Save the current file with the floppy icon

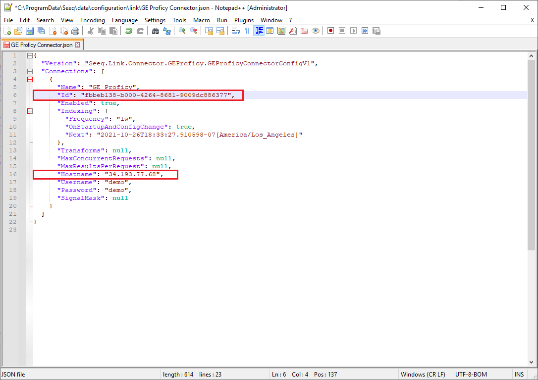click(x=30, y=31)
